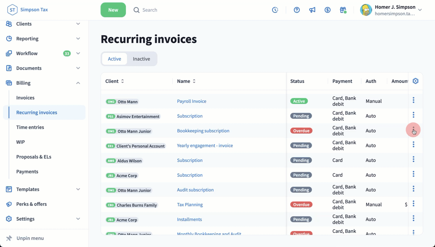Click Unpin menu pin icon
The width and height of the screenshot is (435, 247).
[9, 238]
